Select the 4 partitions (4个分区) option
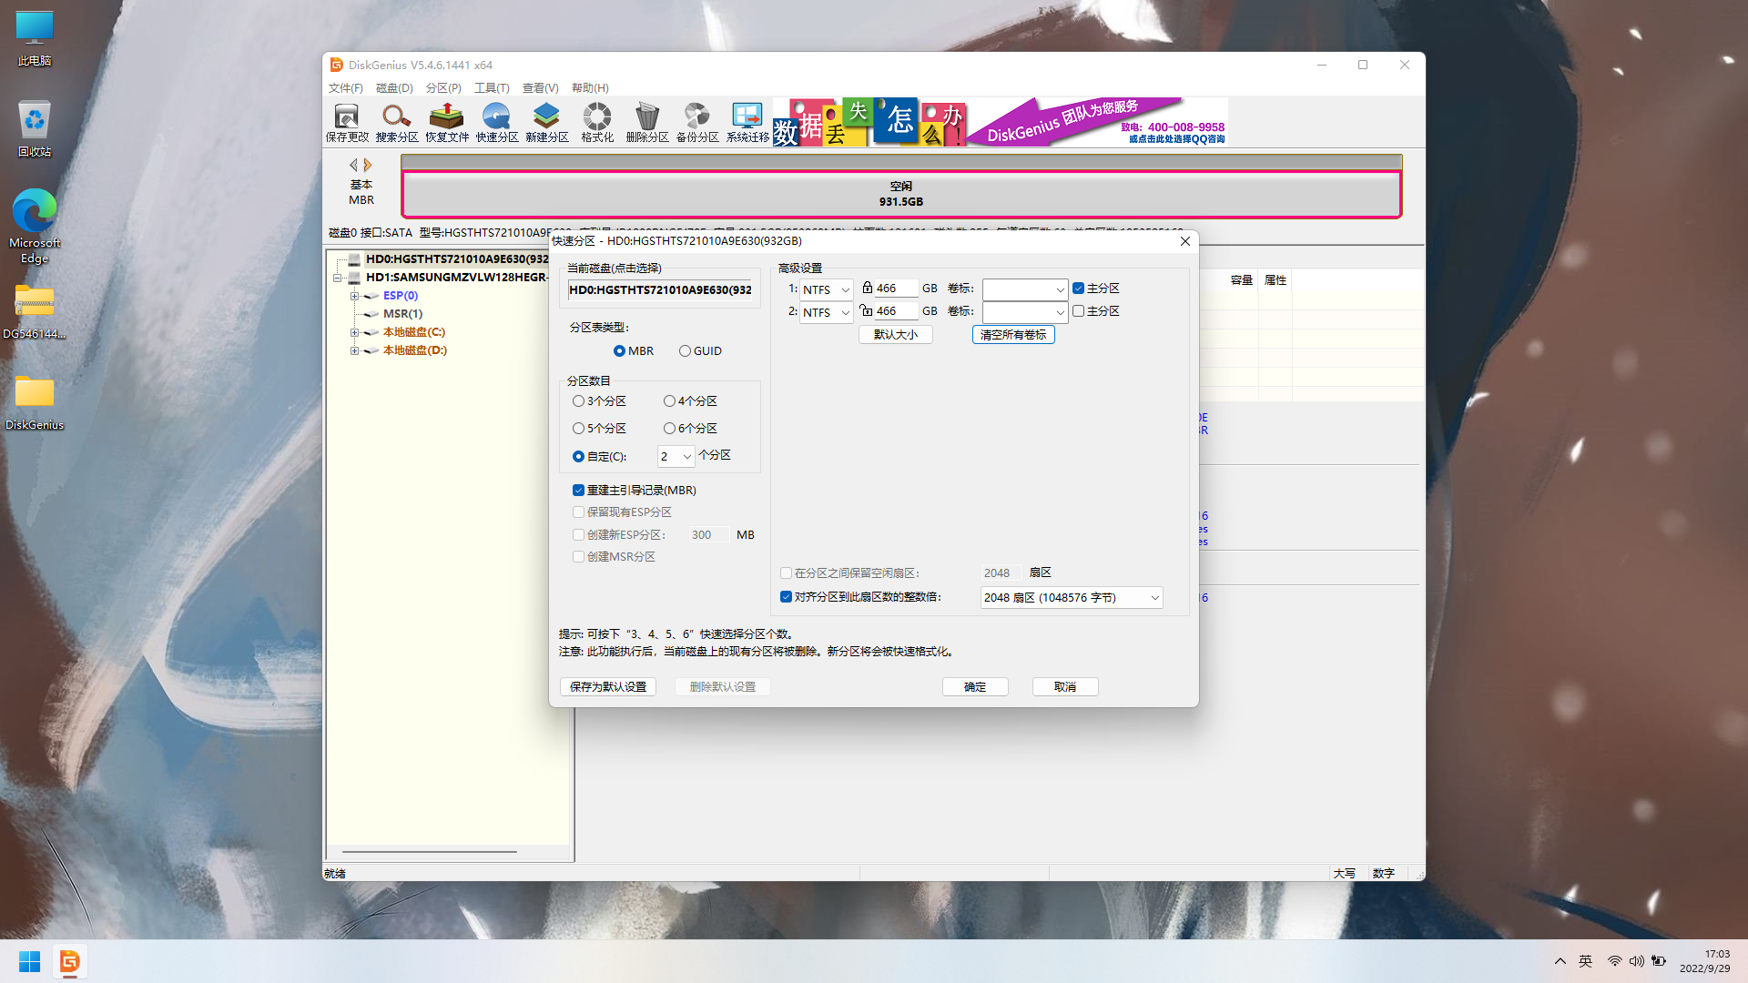This screenshot has width=1748, height=983. click(x=669, y=401)
